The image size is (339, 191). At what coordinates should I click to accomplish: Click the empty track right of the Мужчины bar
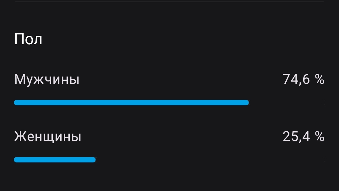pos(286,102)
